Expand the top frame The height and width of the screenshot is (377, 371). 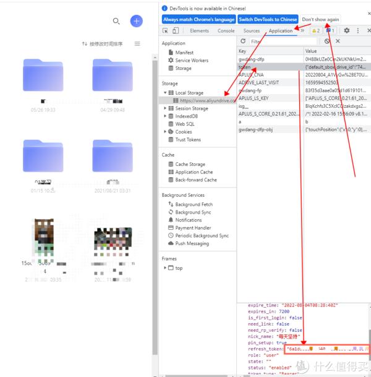pyautogui.click(x=165, y=268)
